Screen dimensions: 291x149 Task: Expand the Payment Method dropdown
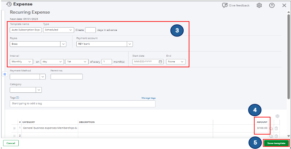[42, 77]
